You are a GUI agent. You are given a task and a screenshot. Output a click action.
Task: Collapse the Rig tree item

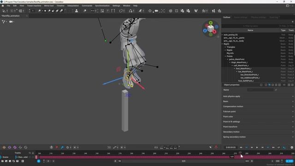pyautogui.click(x=222, y=44)
